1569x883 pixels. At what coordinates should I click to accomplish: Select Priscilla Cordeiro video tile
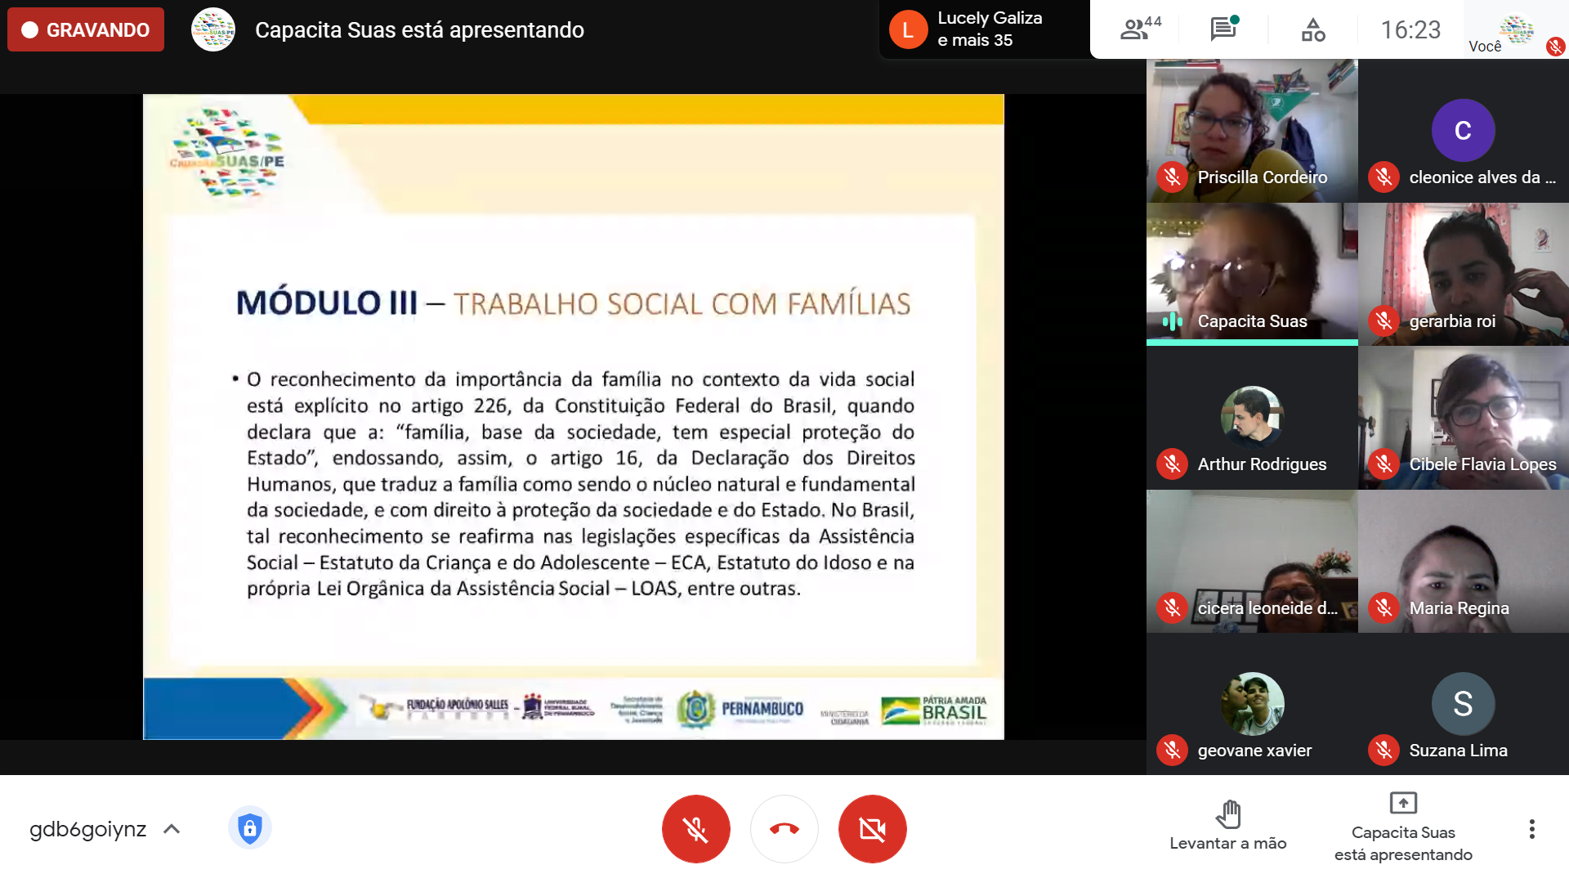pos(1251,131)
